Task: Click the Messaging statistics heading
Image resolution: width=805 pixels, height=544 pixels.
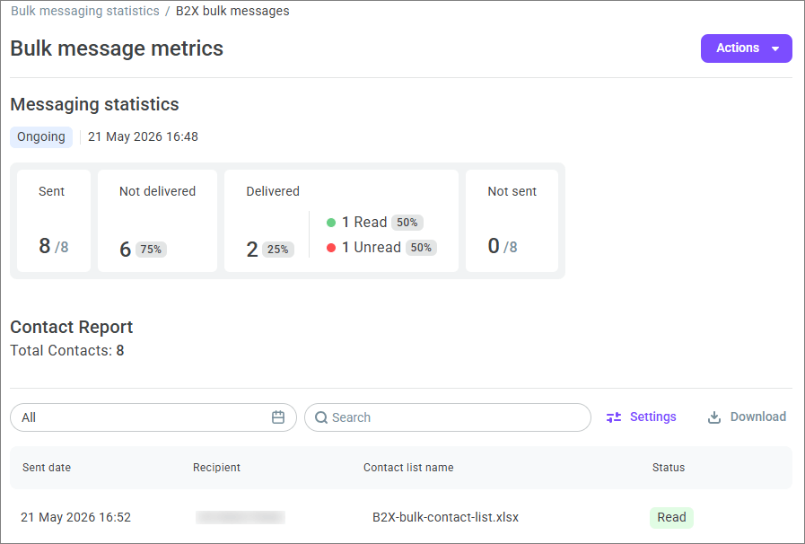Action: tap(94, 104)
